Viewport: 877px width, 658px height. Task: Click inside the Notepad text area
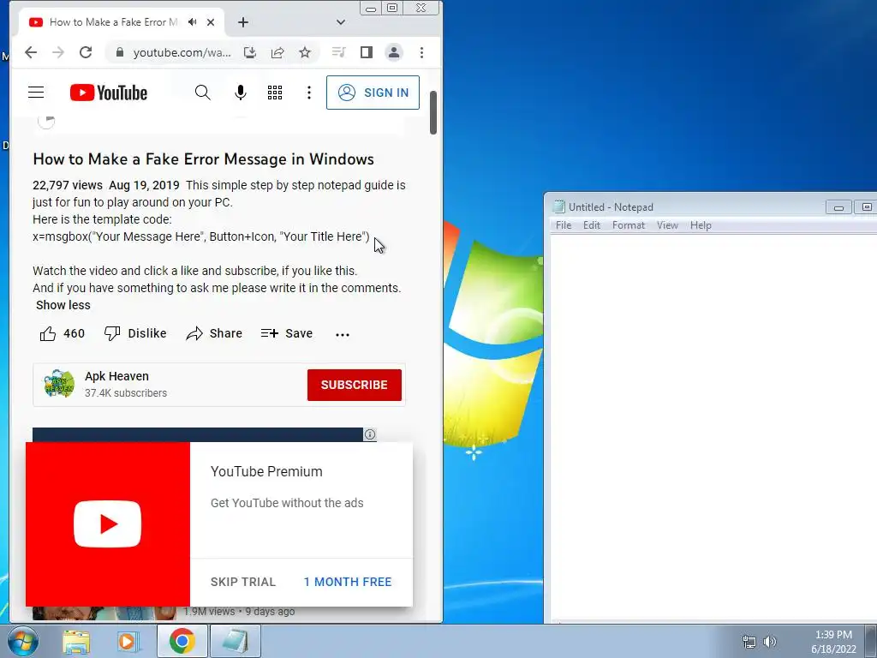(713, 428)
